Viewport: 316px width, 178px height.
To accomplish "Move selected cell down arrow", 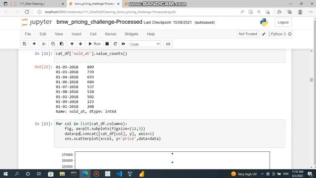I will click(x=80, y=44).
